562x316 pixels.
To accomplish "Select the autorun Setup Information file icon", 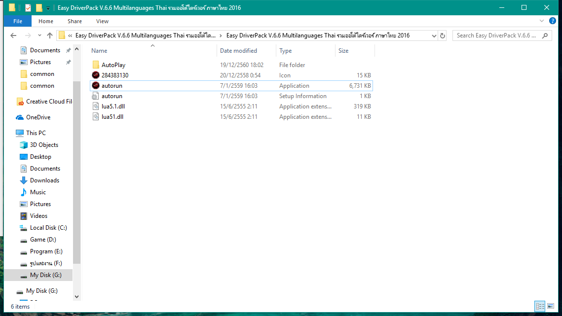I will 95,96.
